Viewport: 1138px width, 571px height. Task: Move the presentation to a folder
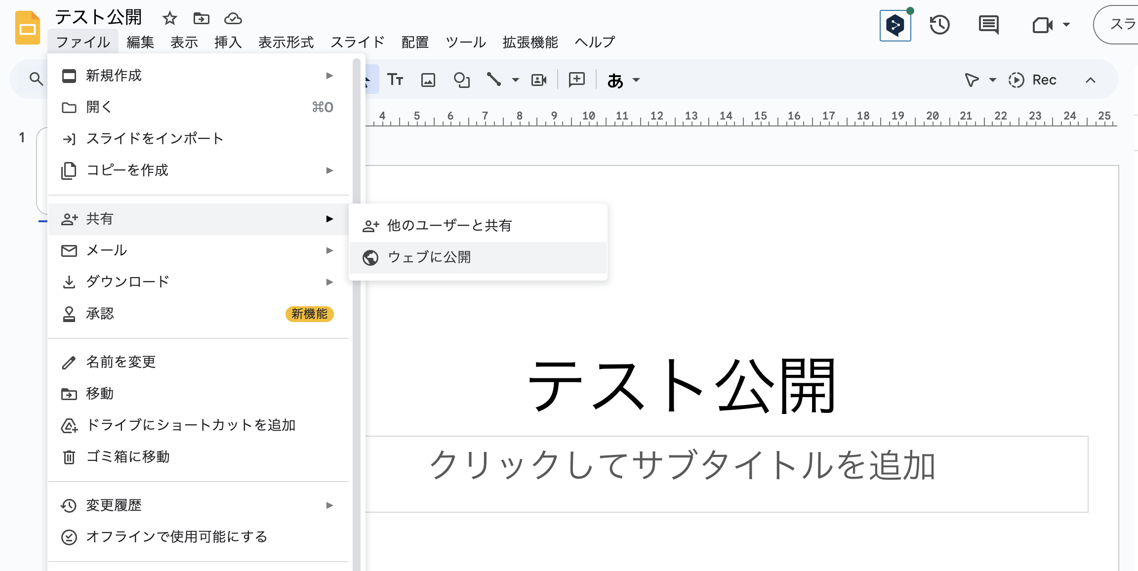202,18
